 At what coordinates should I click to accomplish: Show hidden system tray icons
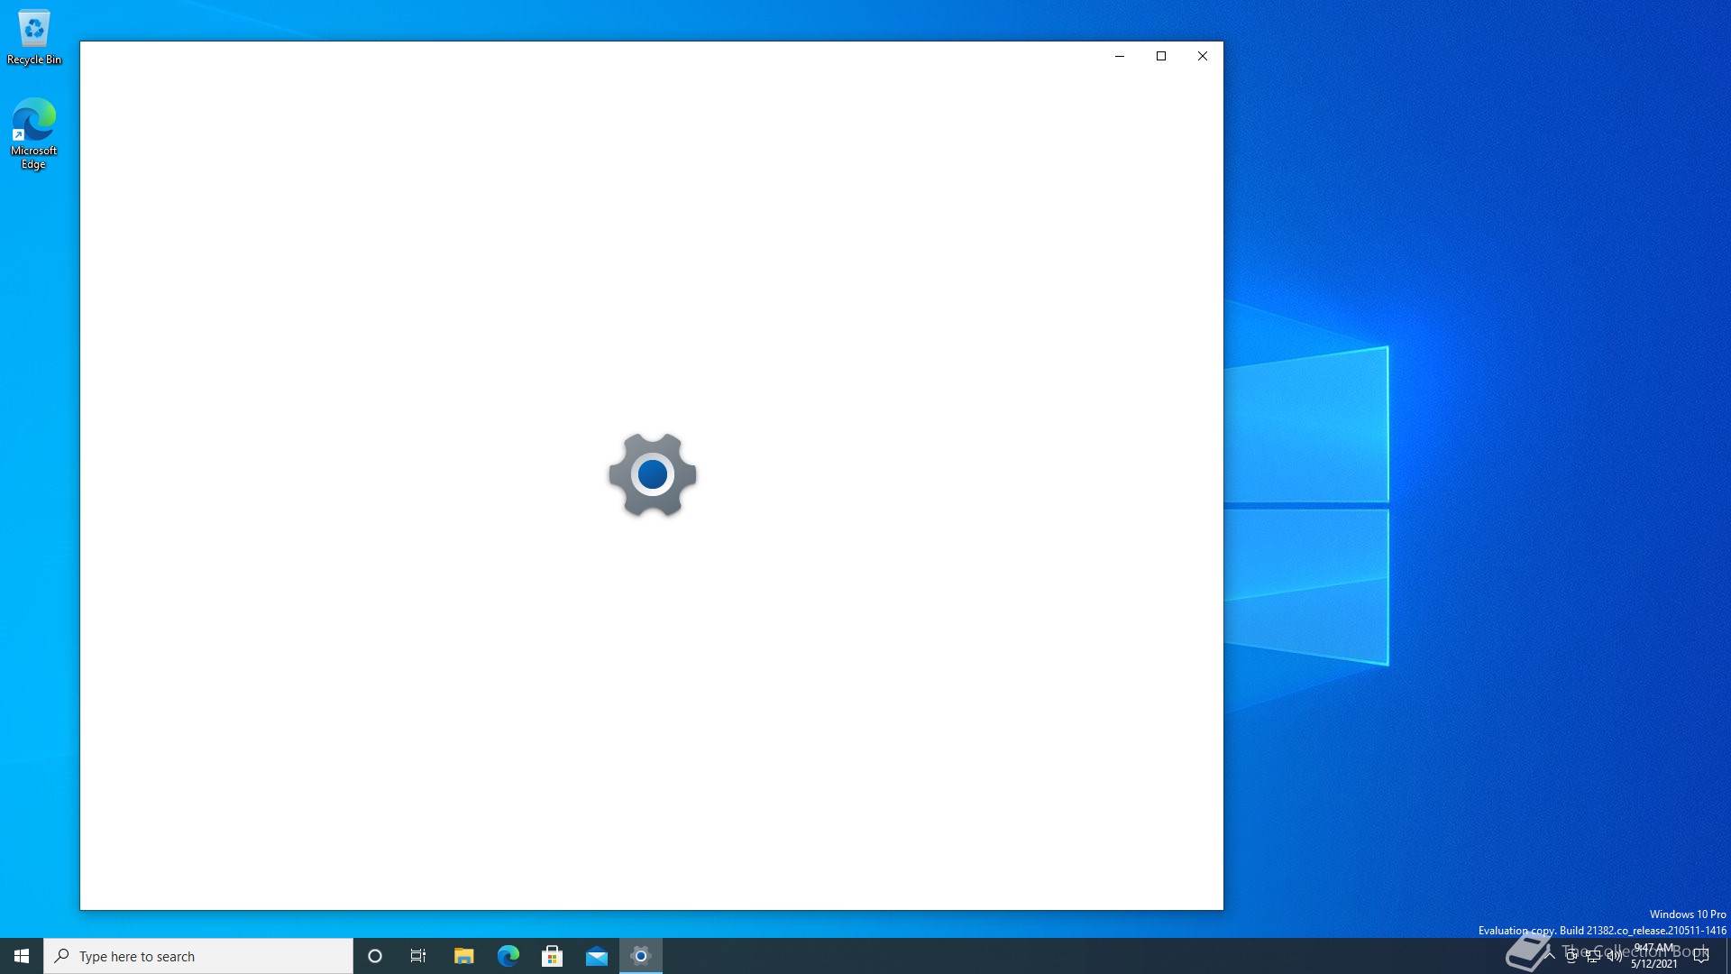coord(1550,956)
